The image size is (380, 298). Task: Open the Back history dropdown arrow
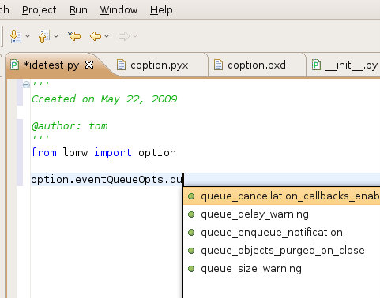point(107,36)
